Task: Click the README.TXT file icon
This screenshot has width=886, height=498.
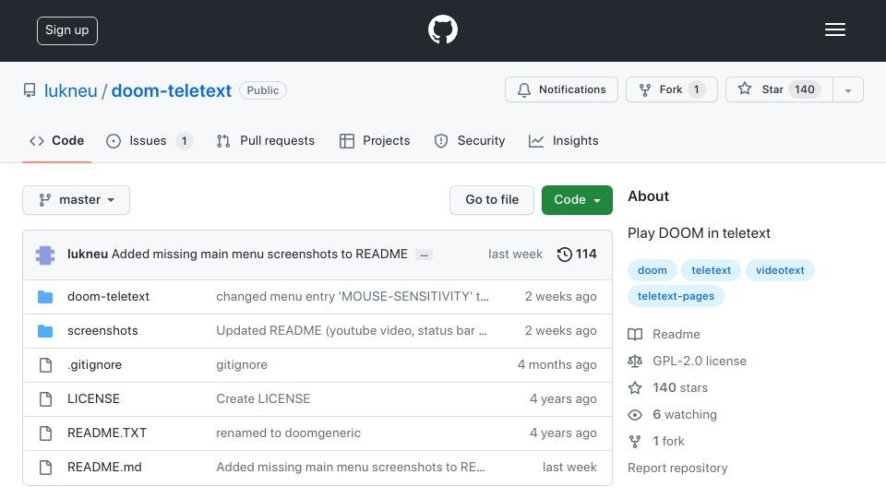Action: (46, 433)
